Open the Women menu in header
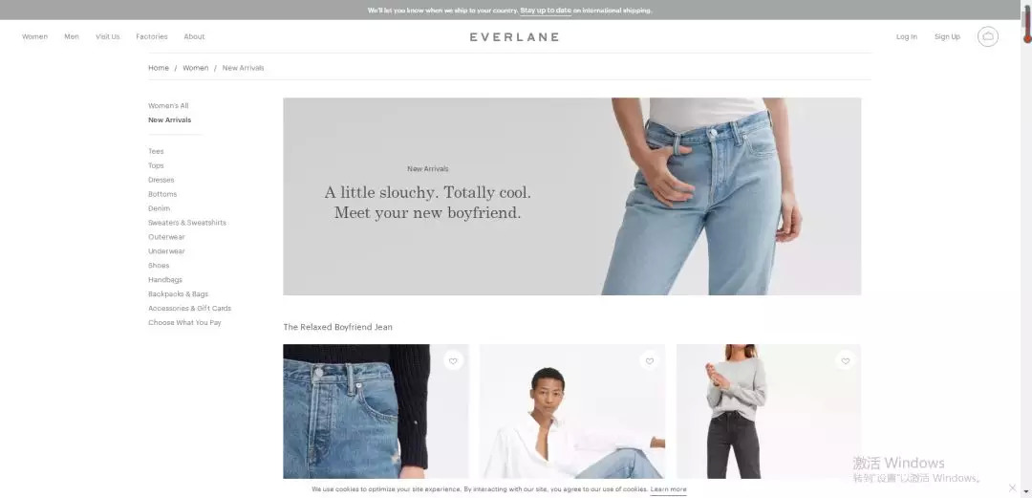The width and height of the screenshot is (1032, 498). 35,37
